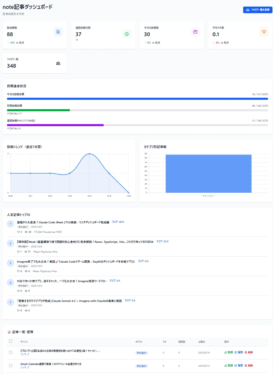Click 削除 in the 2025/8/16 row
The height and width of the screenshot is (375, 273).
(x=249, y=352)
